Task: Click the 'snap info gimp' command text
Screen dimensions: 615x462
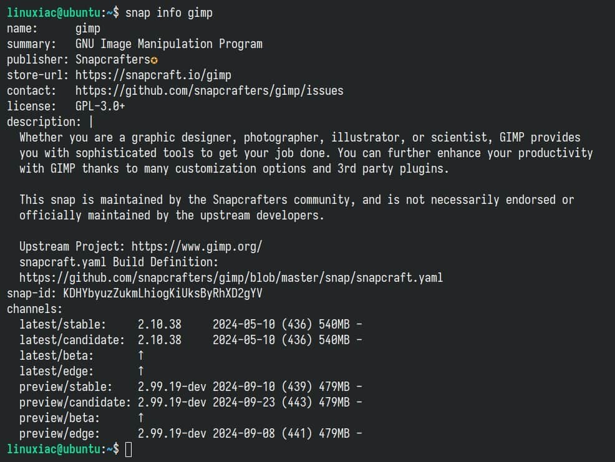Action: [169, 13]
